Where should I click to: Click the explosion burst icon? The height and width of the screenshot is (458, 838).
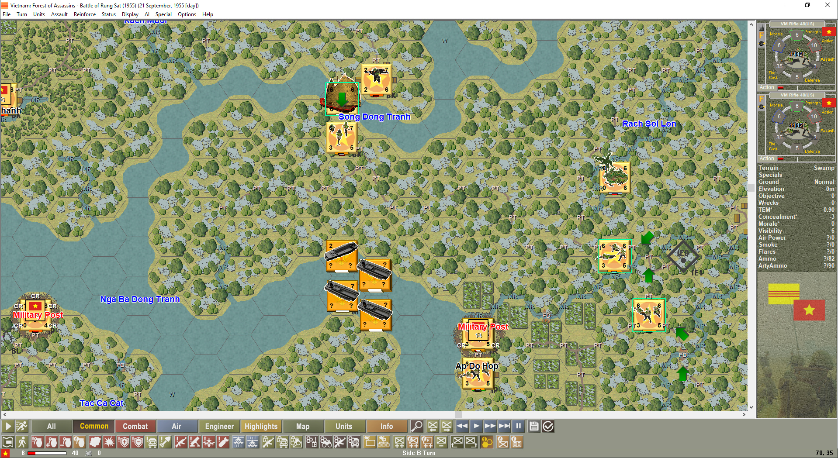[x=109, y=442]
